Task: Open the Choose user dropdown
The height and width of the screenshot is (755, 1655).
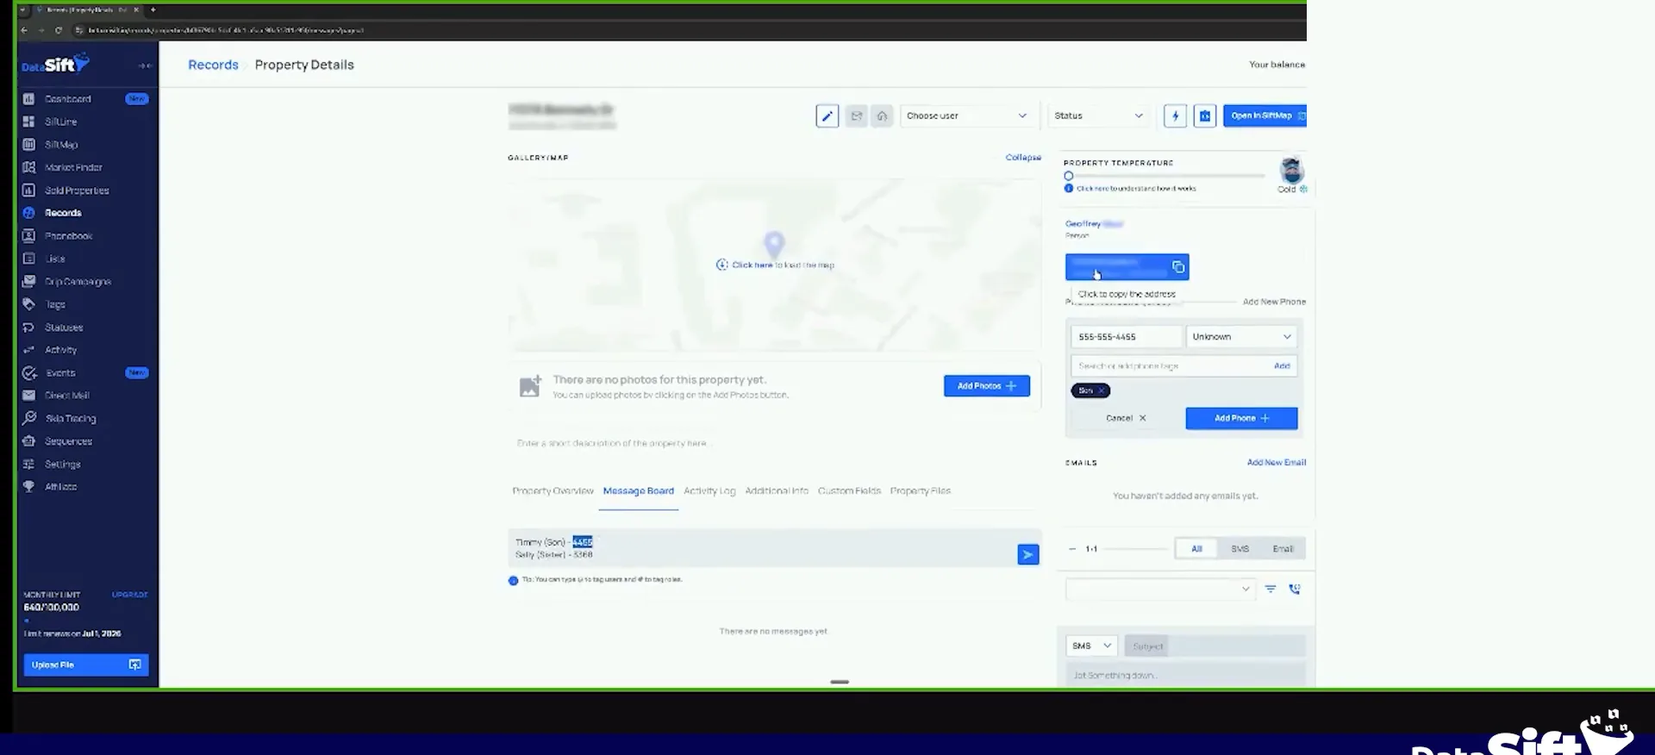Action: [x=966, y=115]
